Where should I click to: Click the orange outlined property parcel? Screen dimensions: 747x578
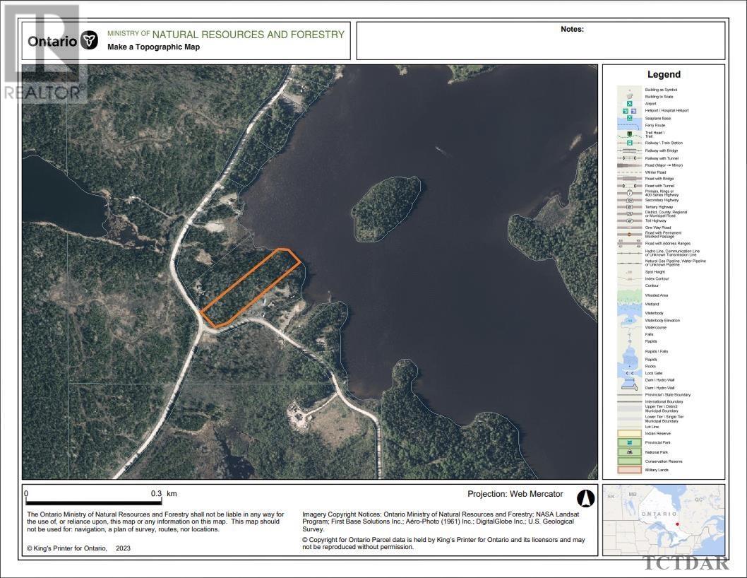click(251, 288)
